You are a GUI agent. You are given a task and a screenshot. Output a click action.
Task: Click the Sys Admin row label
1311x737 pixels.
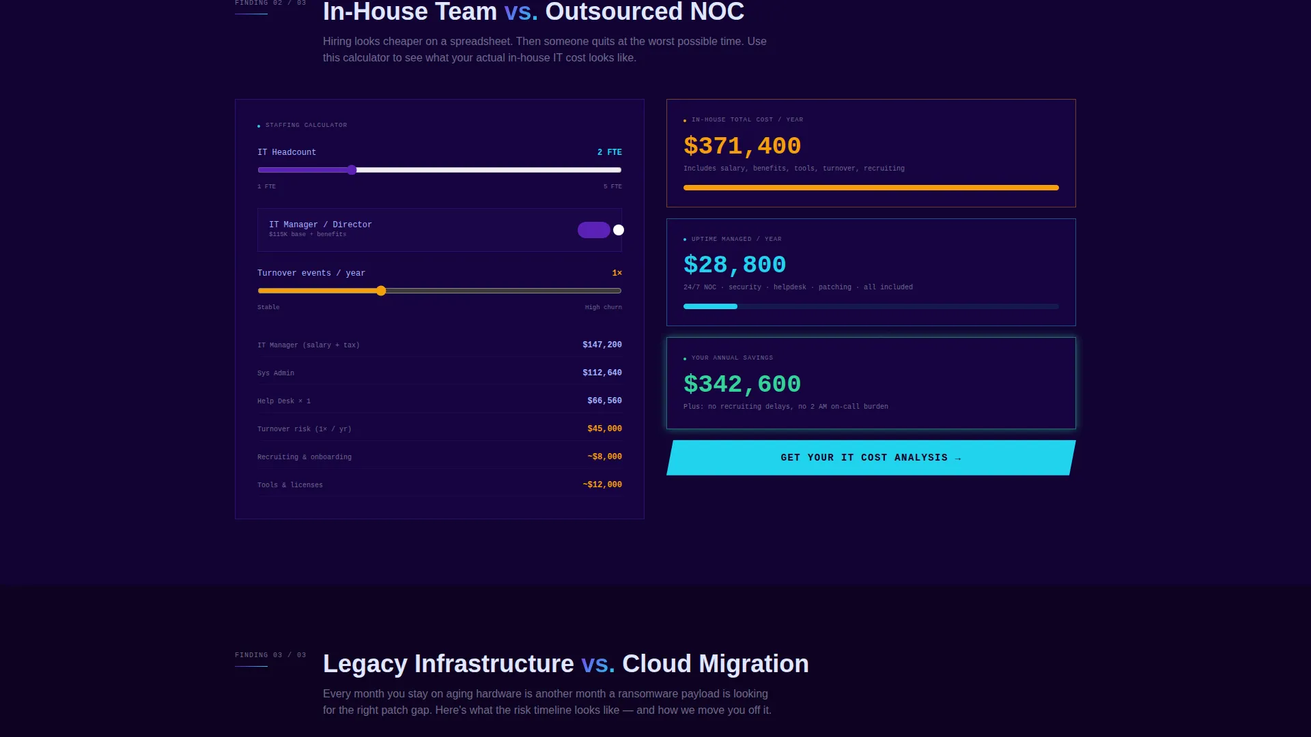click(276, 373)
